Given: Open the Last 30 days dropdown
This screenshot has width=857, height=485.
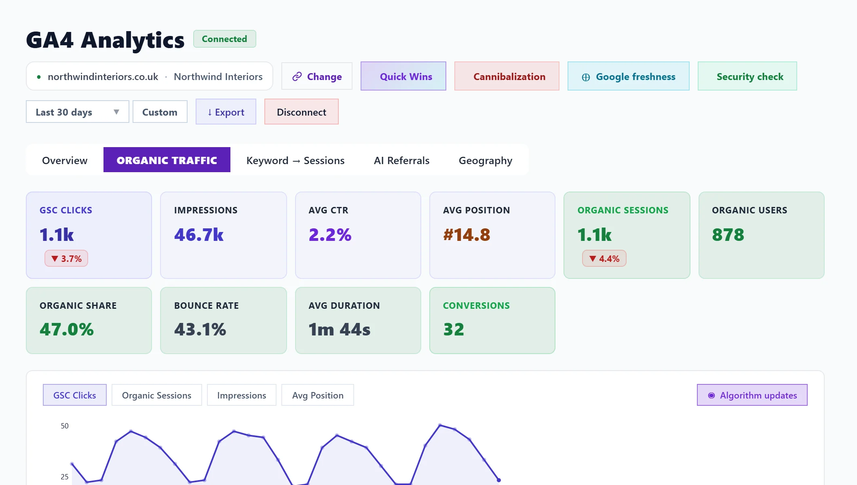Looking at the screenshot, I should (x=78, y=112).
